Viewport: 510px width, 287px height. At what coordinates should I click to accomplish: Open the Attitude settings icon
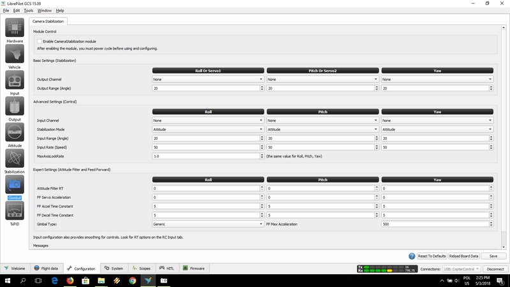15,133
